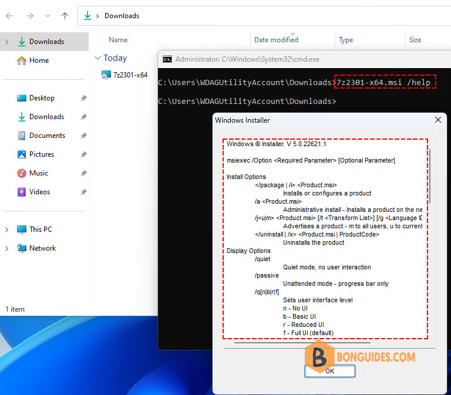Click the Downloads breadcrumb in address bar
451x395 pixels.
(122, 16)
